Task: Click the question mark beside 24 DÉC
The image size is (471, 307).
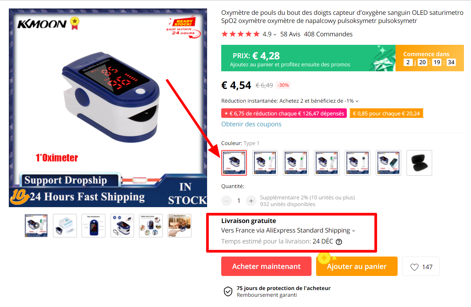Action: click(339, 242)
